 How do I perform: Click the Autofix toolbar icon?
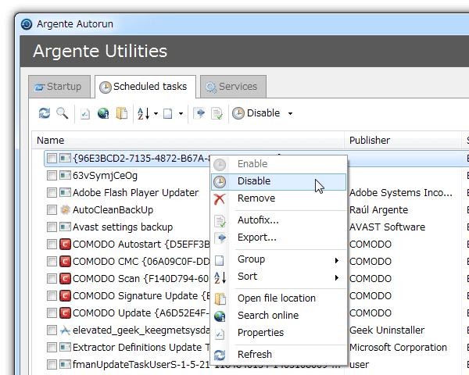click(217, 113)
